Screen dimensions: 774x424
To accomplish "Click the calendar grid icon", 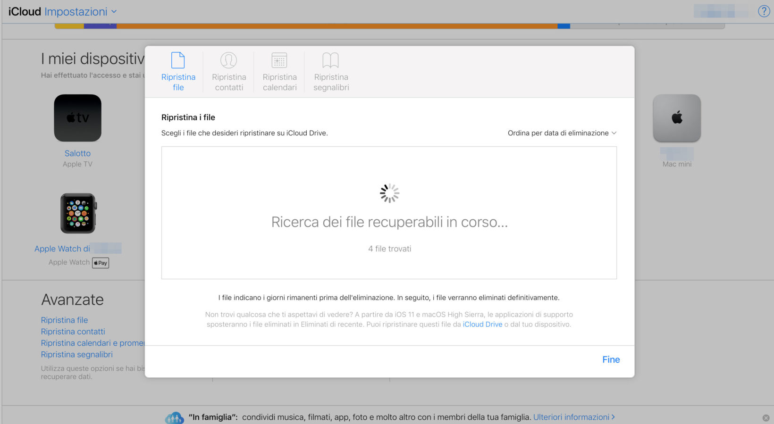I will coord(279,60).
